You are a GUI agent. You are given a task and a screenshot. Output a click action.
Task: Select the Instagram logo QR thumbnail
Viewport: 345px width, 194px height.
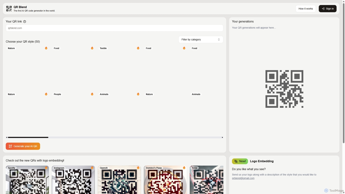click(x=73, y=180)
